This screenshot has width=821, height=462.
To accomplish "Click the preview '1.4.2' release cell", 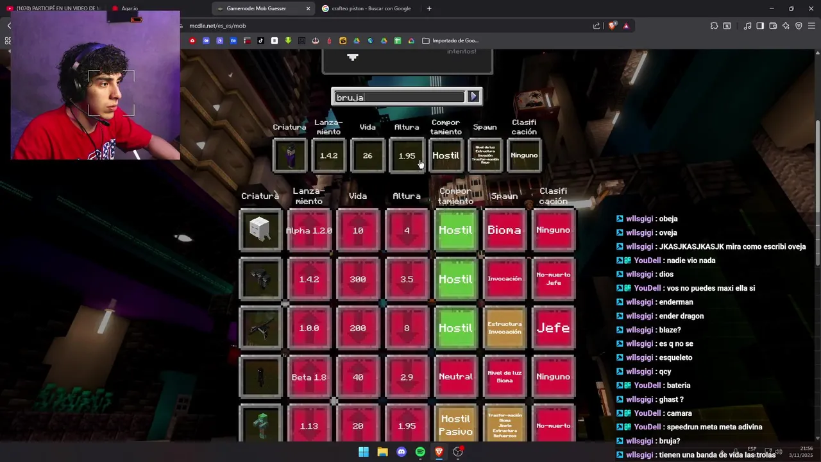I will 328,155.
